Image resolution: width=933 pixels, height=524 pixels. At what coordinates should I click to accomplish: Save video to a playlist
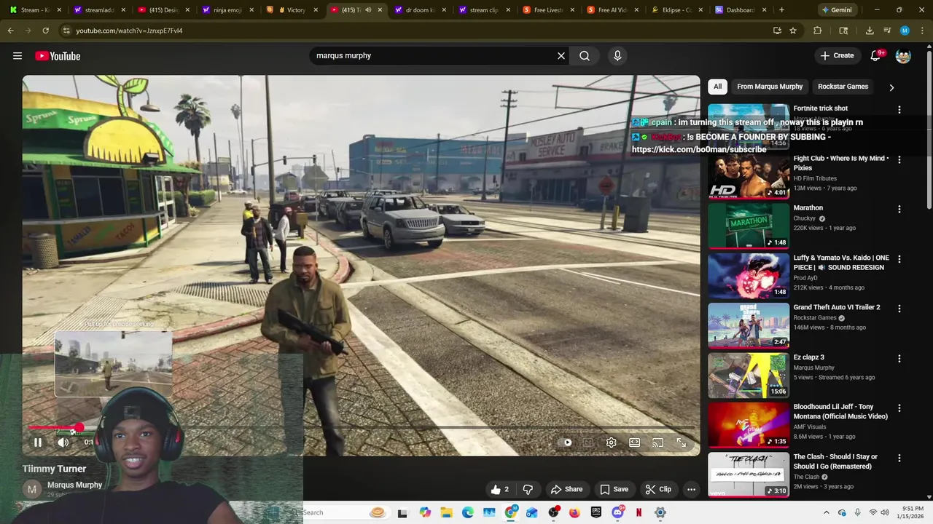coord(614,489)
